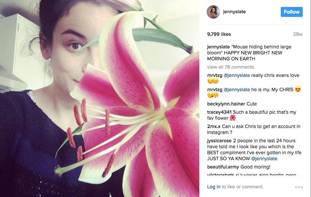
Task: Follow @jennyslate mention in jyssicarose's comment
Action: pyautogui.click(x=264, y=159)
